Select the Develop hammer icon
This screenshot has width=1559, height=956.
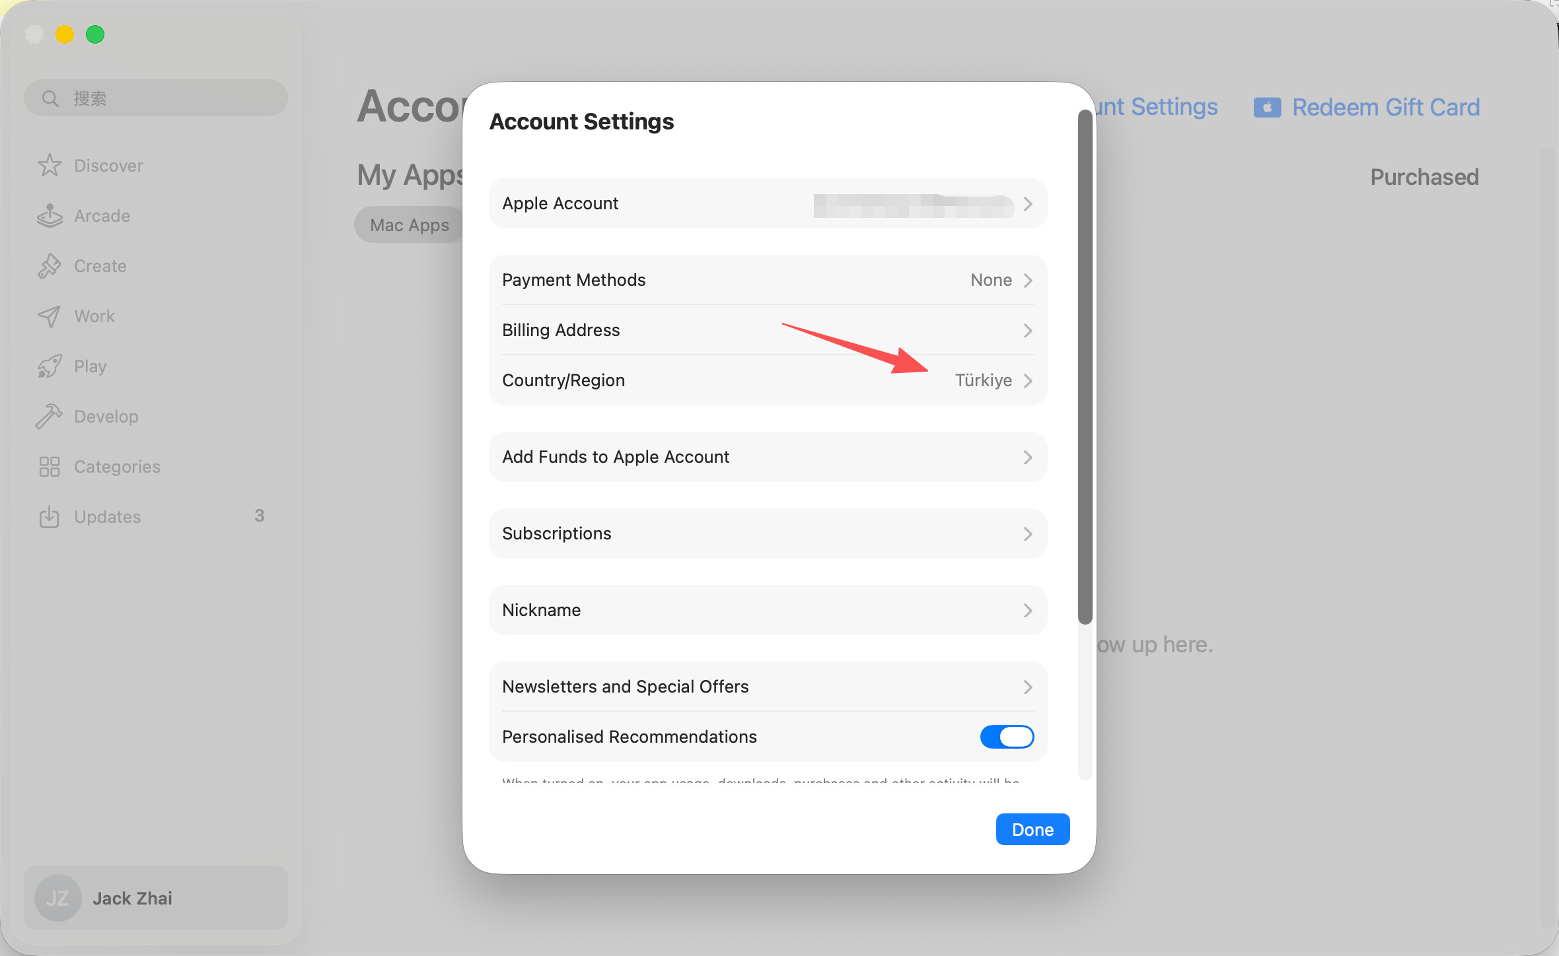click(50, 416)
